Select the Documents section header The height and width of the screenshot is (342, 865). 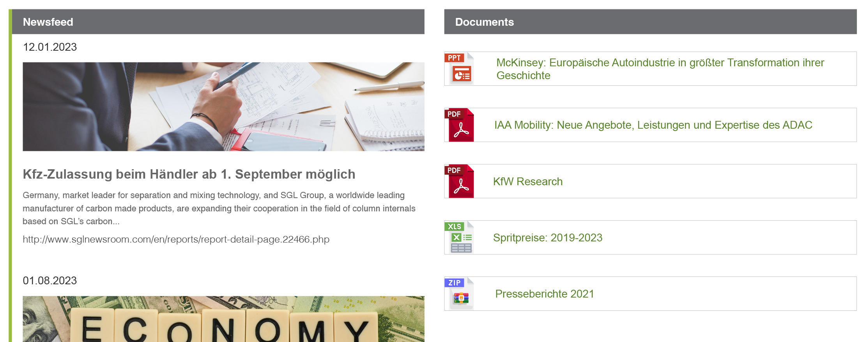point(484,22)
